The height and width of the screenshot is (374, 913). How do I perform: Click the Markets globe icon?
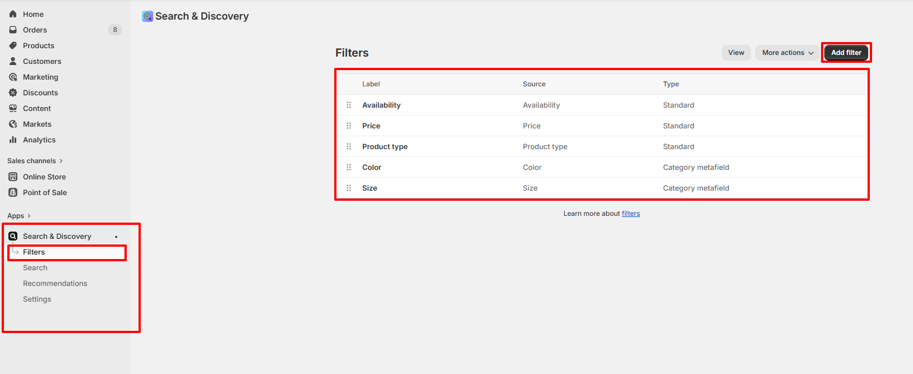[x=13, y=124]
